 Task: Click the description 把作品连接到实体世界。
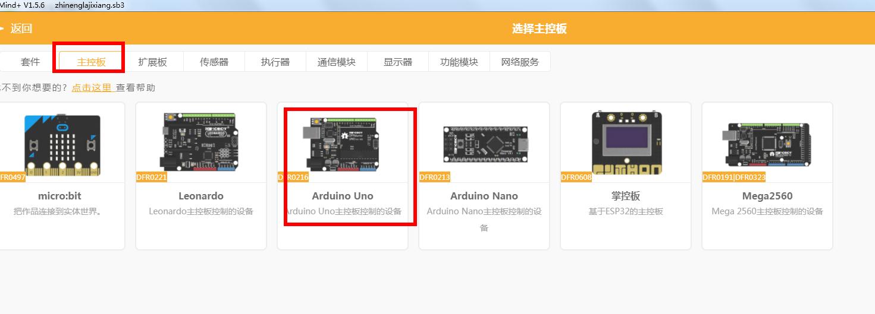(59, 211)
